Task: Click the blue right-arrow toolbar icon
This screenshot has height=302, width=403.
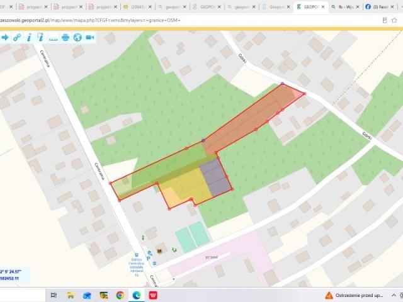Action: tap(4, 38)
